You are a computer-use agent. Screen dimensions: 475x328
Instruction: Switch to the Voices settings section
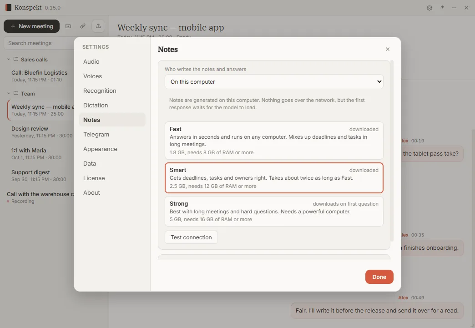pos(112,76)
